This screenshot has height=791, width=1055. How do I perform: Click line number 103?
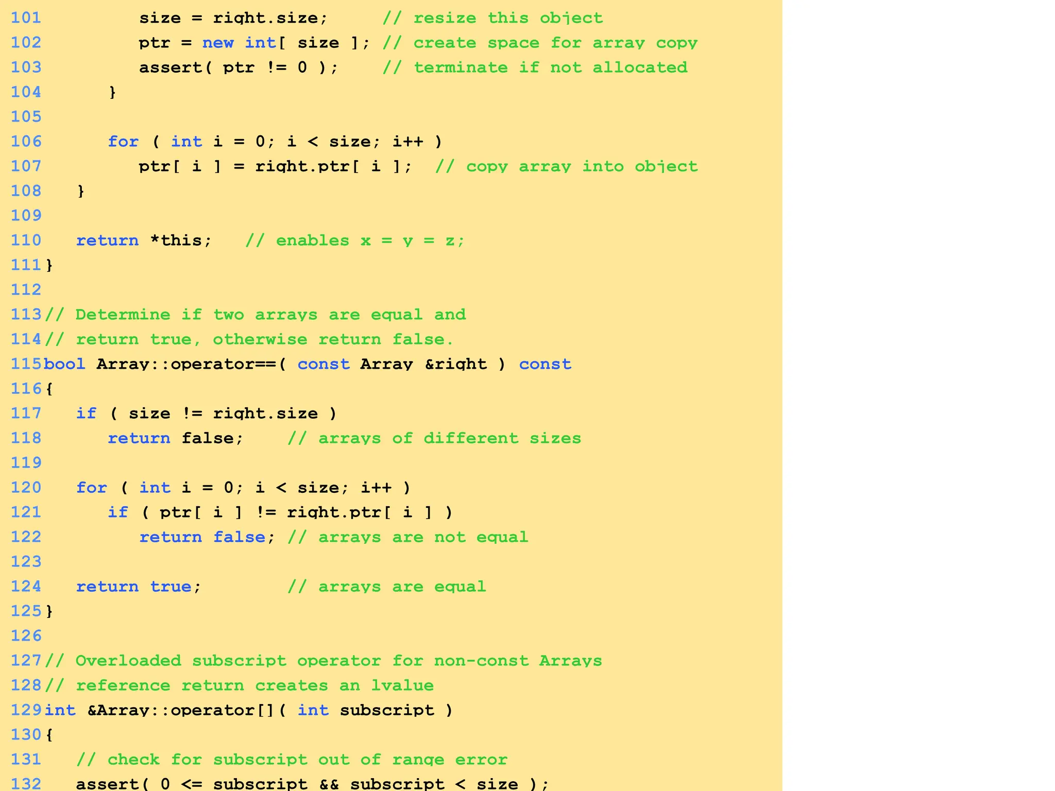point(26,67)
